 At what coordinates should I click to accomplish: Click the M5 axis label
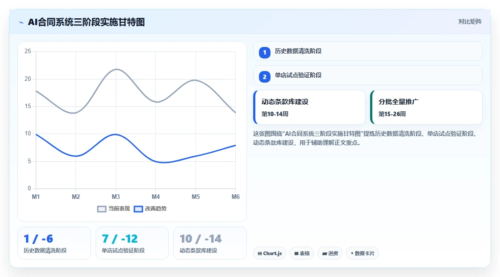click(196, 197)
